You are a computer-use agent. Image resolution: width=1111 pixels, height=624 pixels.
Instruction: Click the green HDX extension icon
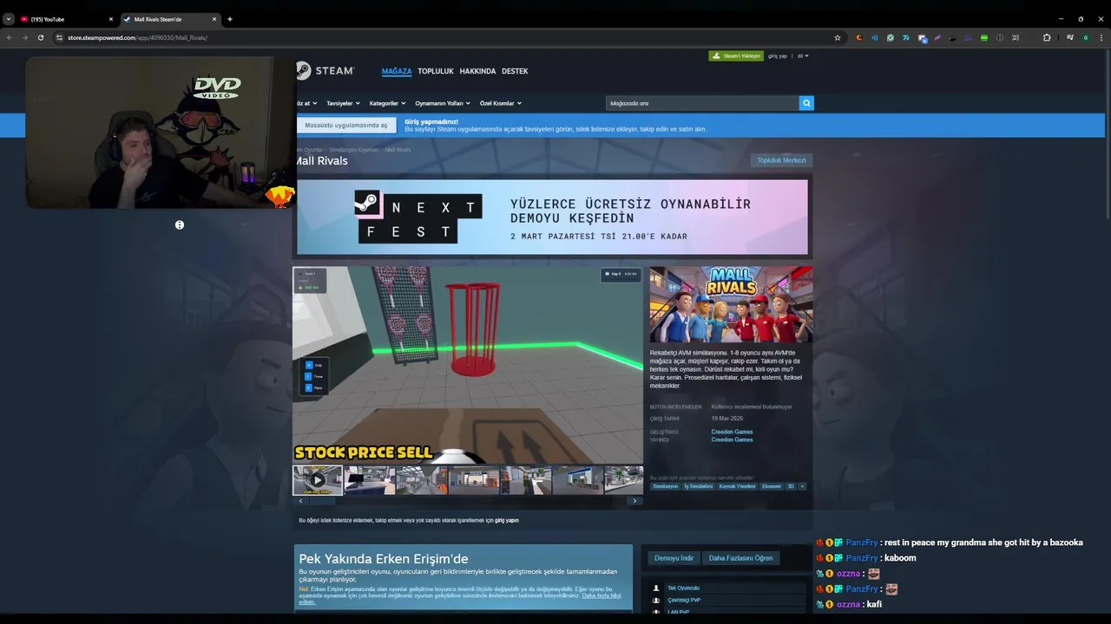tap(983, 37)
